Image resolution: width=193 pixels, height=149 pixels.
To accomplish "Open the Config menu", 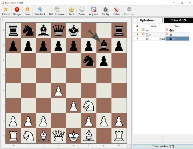I will [105, 11].
